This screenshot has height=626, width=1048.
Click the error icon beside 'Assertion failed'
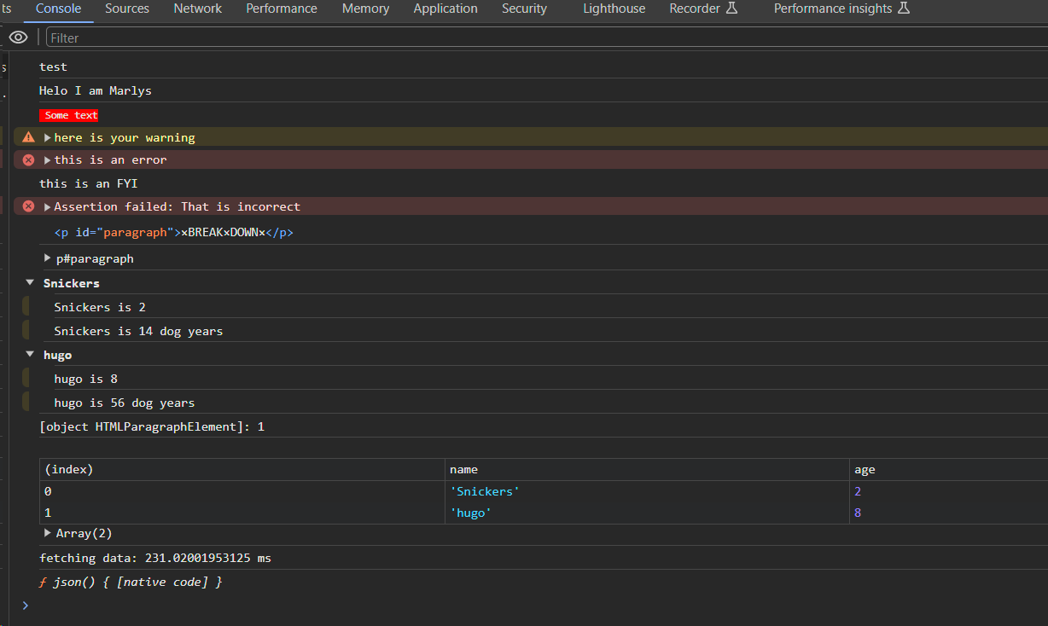[x=28, y=206]
